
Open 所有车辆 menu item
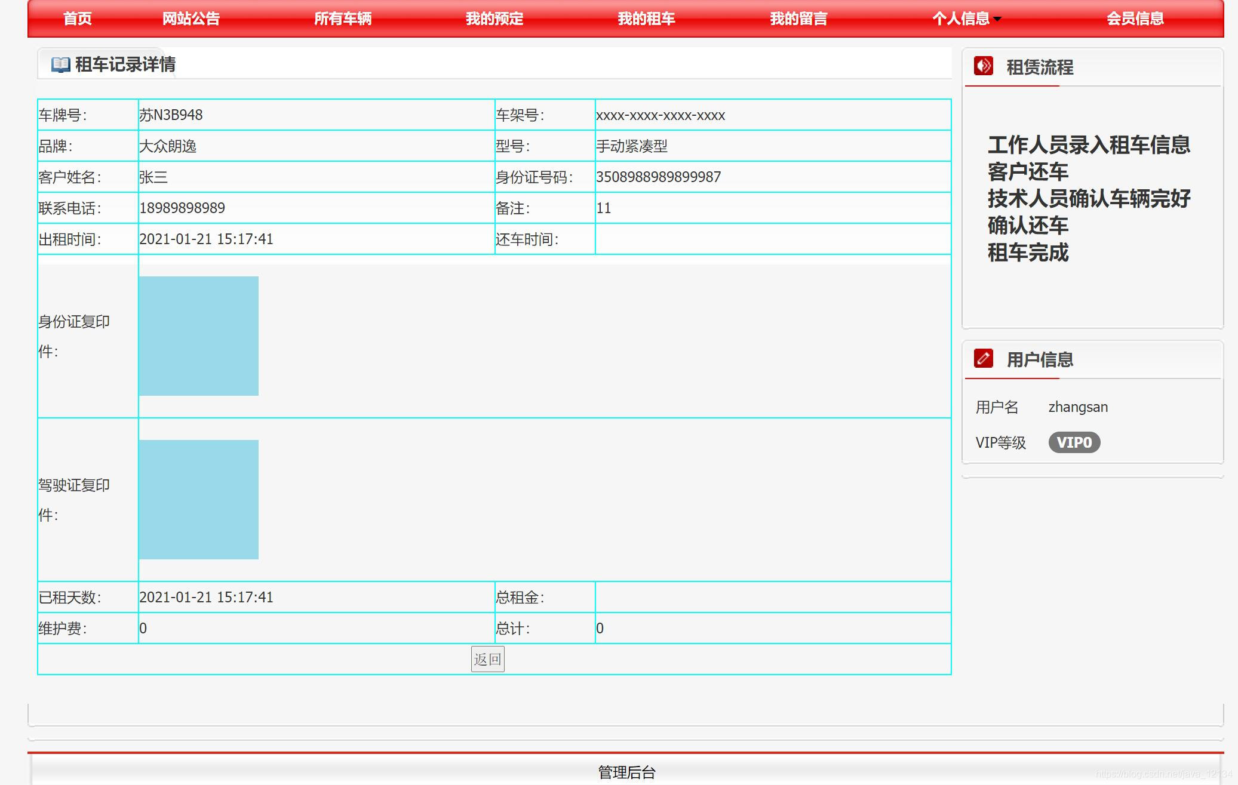pos(343,19)
